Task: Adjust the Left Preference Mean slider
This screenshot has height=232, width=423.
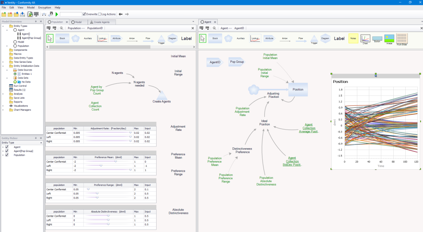Action: click(x=101, y=166)
